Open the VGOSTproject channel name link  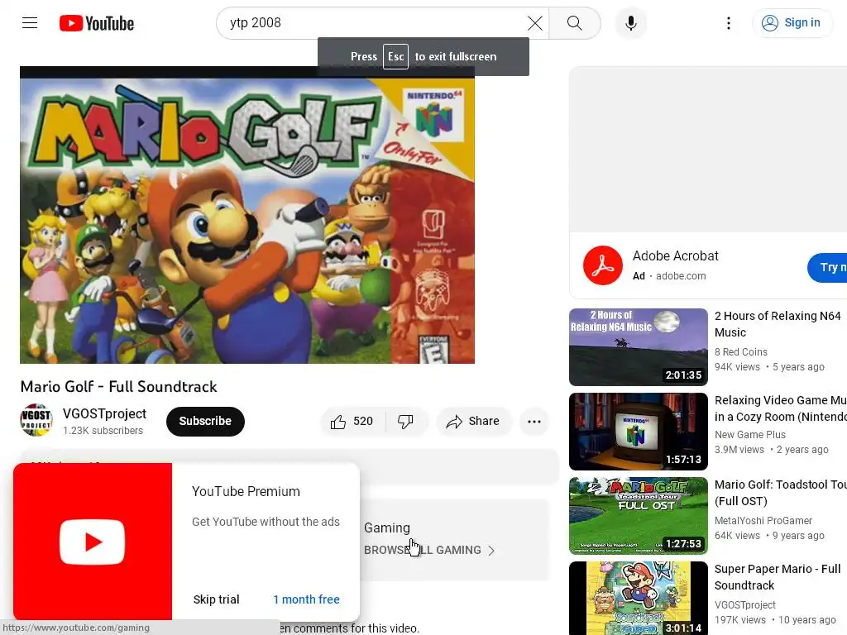(104, 413)
